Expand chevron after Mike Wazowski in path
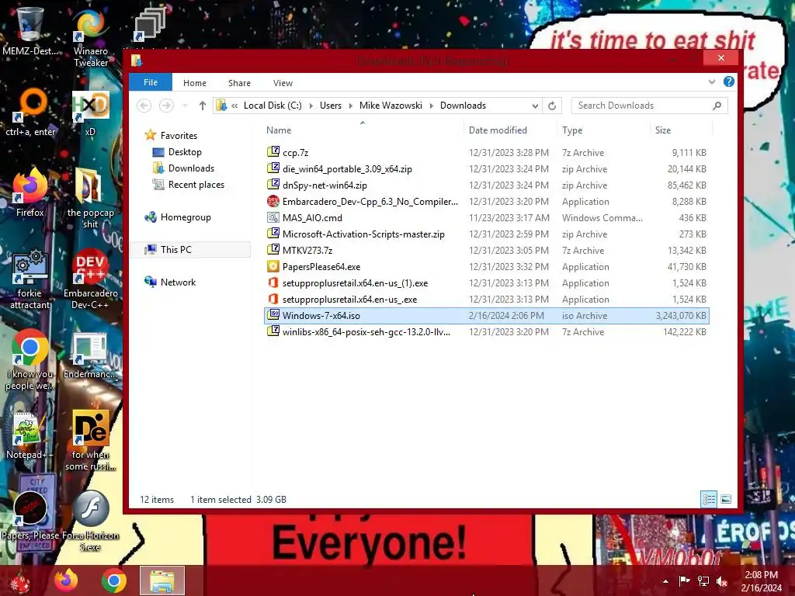Viewport: 795px width, 596px height. click(431, 106)
